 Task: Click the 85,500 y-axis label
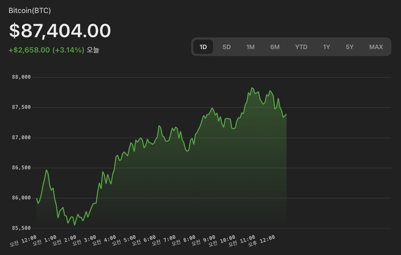click(x=21, y=228)
